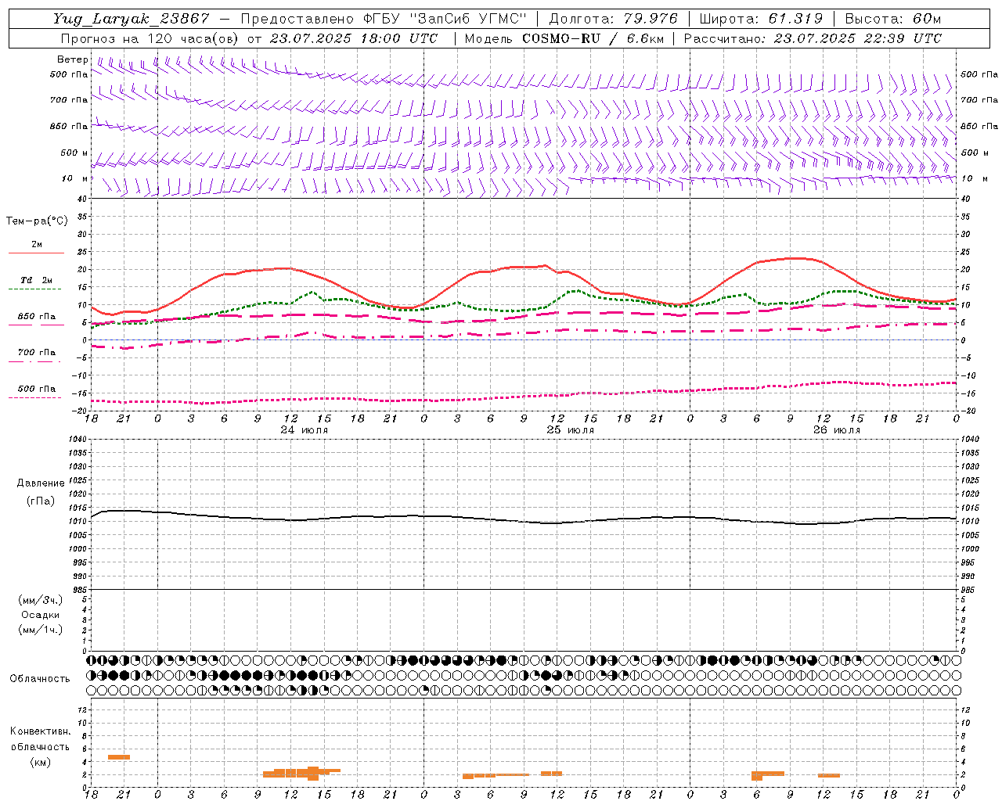The width and height of the screenshot is (1002, 801).
Task: Click the 26 июля date label
Action: (836, 430)
